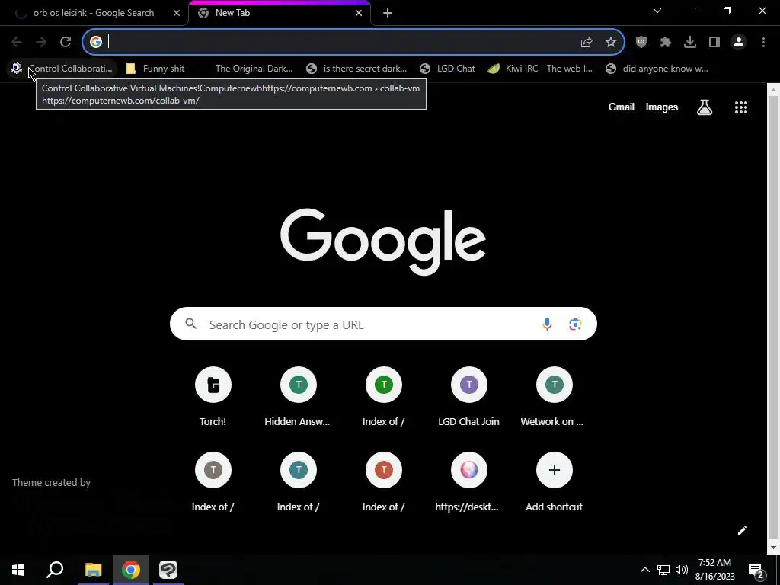Open Chrome's three-dot menu
The image size is (780, 585).
click(763, 43)
